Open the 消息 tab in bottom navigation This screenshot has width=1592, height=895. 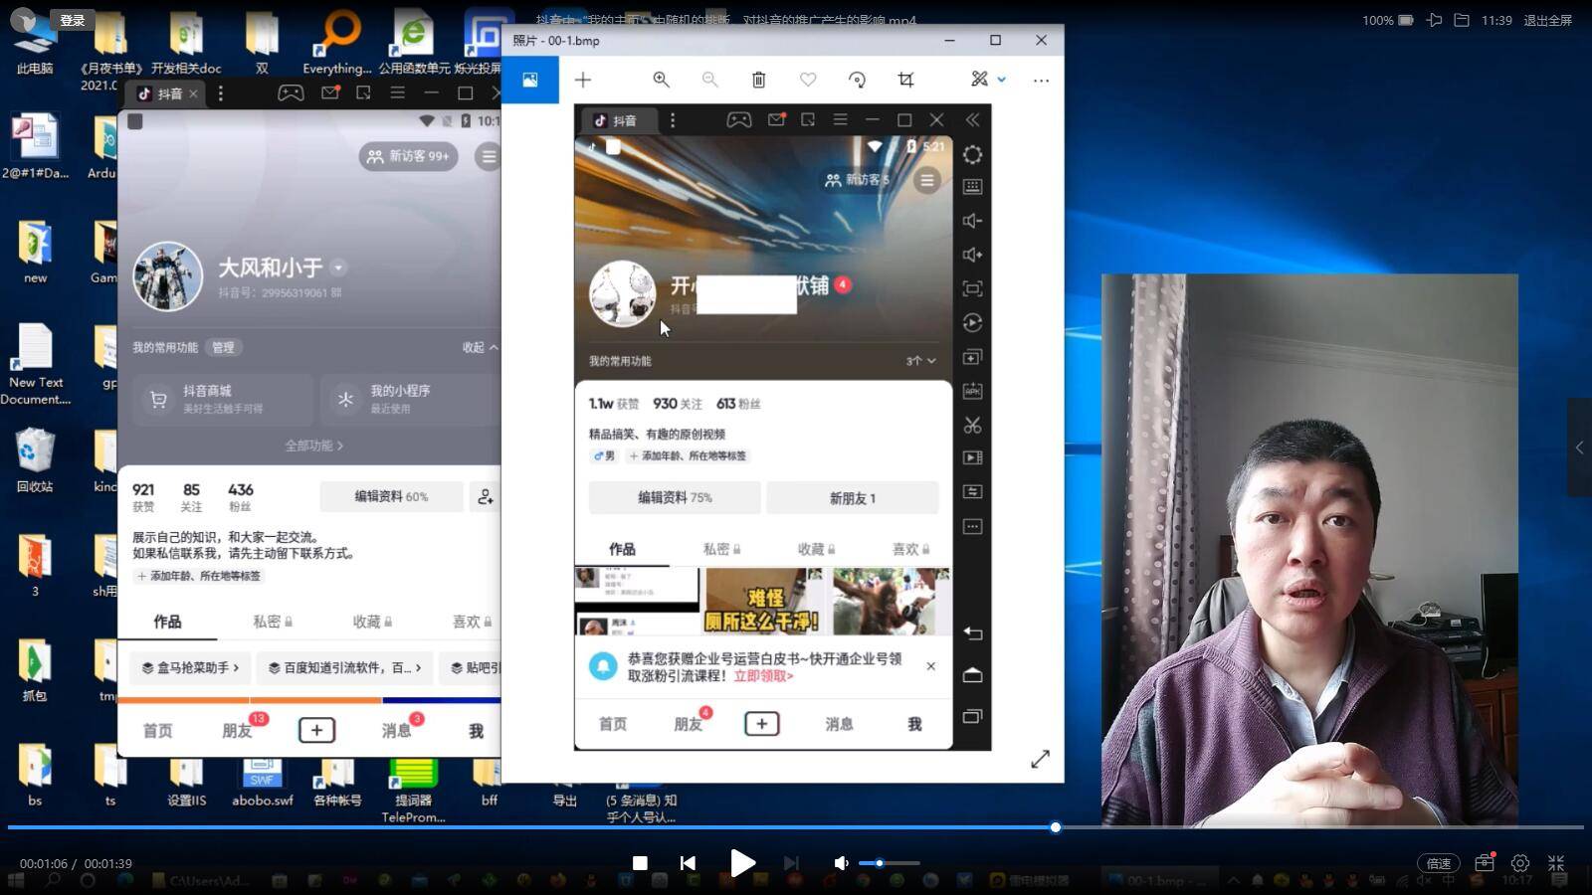tap(396, 731)
